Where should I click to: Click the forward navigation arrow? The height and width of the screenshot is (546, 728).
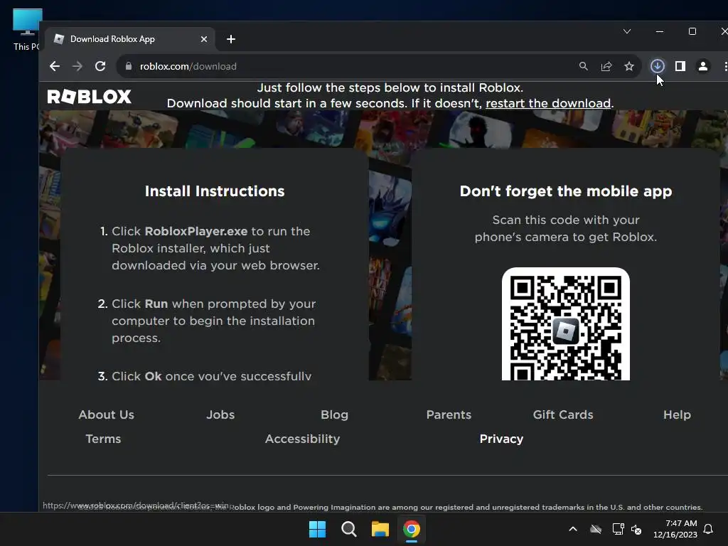pos(77,66)
